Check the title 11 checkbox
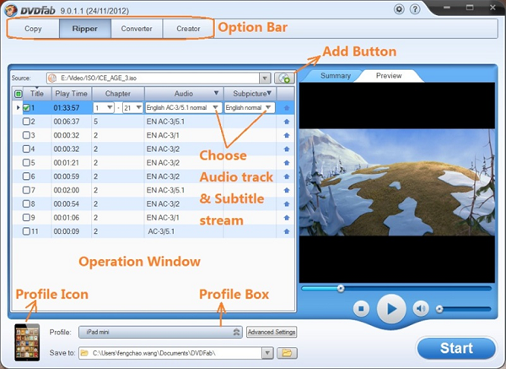 pos(26,231)
